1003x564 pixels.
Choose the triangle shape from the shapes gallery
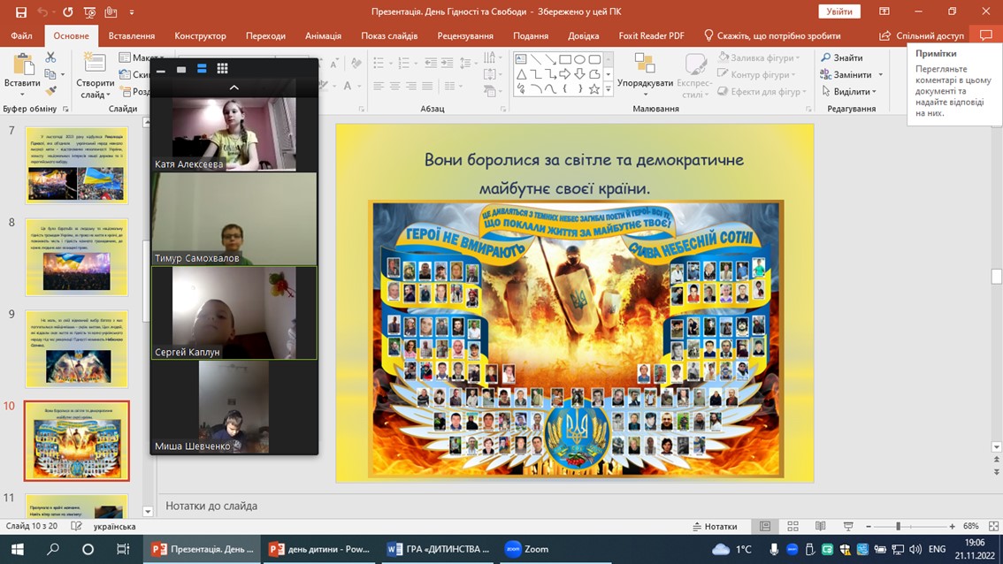point(521,75)
